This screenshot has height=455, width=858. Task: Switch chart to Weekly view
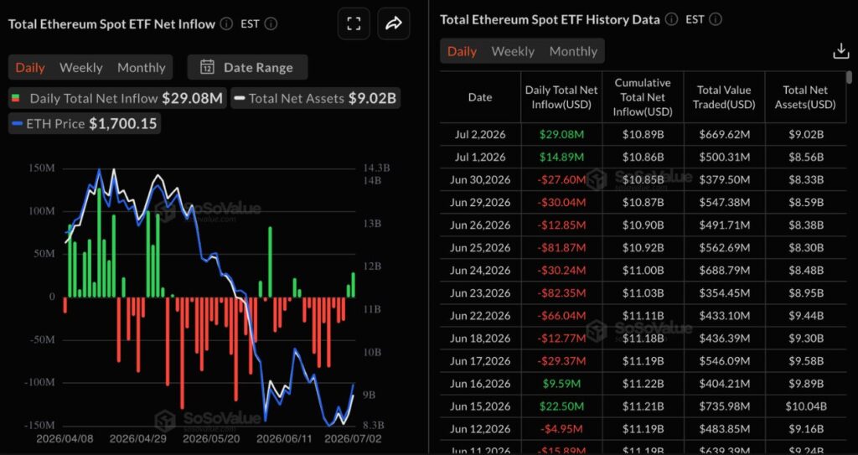tap(81, 67)
